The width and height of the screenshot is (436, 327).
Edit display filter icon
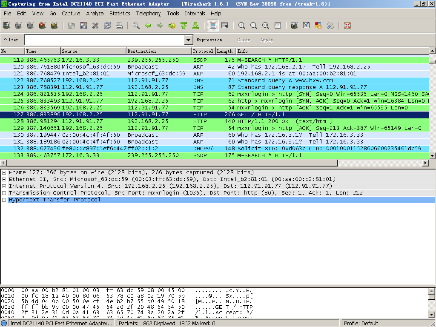[x=307, y=26]
